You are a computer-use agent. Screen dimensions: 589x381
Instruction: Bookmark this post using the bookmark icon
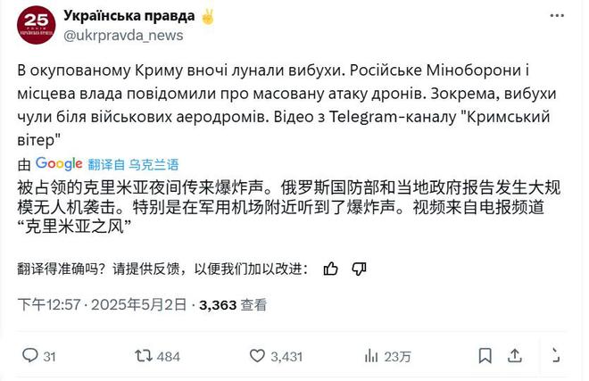(x=485, y=355)
